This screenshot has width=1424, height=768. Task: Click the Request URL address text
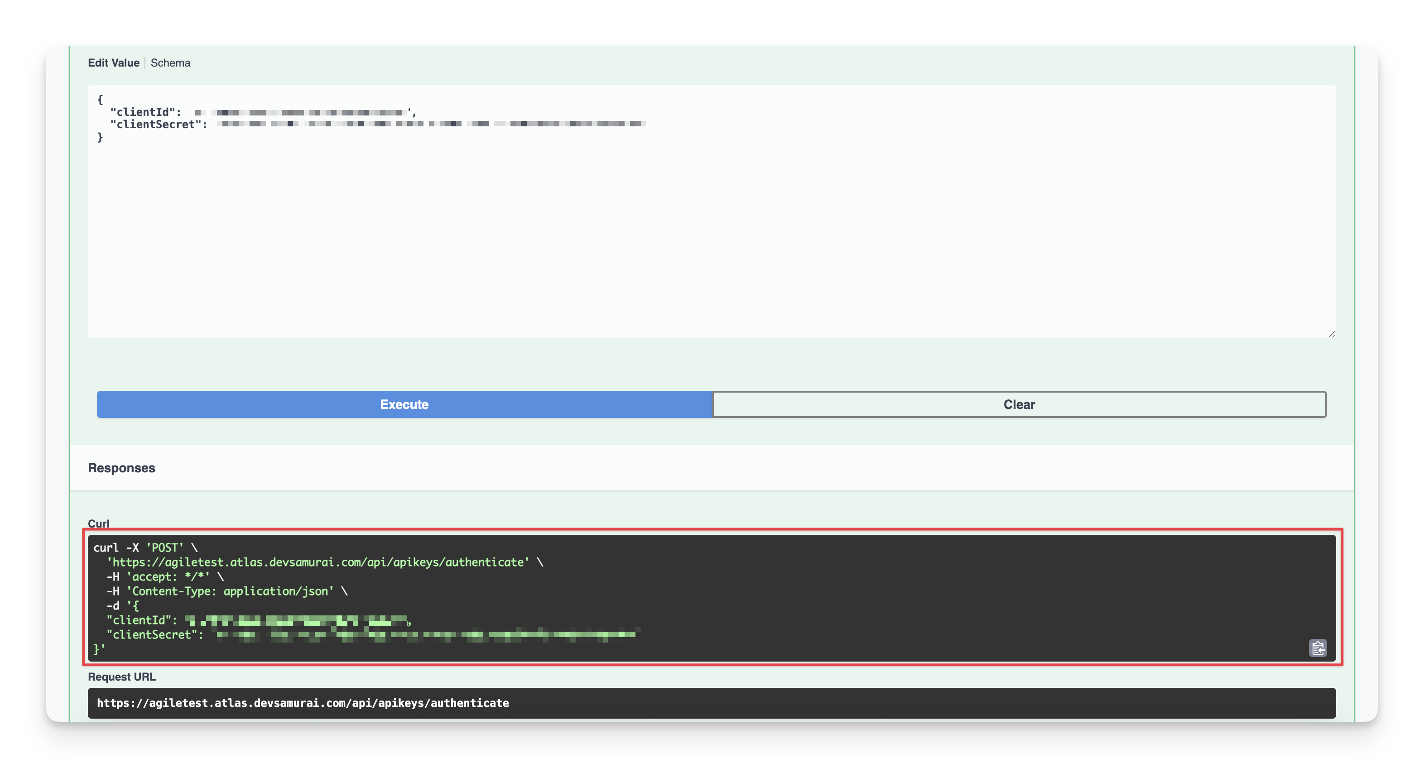pos(303,703)
